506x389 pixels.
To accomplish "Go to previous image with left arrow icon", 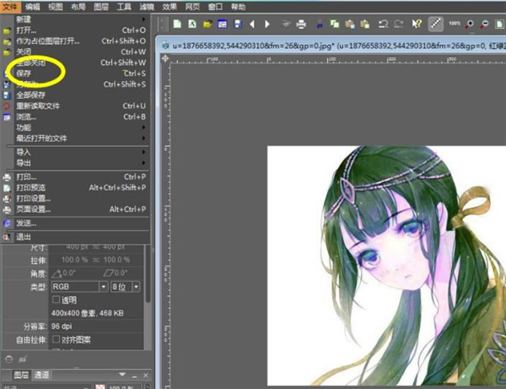I will pos(252,24).
